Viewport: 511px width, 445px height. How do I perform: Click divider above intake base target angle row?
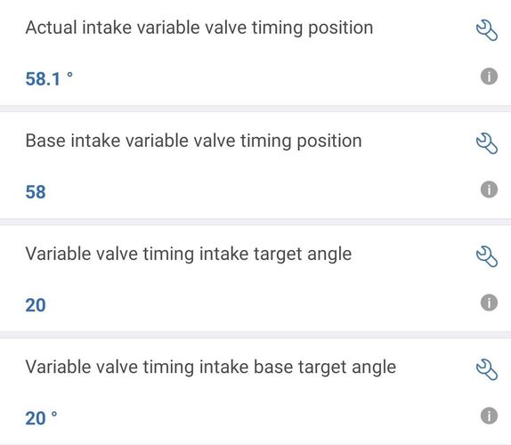pyautogui.click(x=255, y=335)
